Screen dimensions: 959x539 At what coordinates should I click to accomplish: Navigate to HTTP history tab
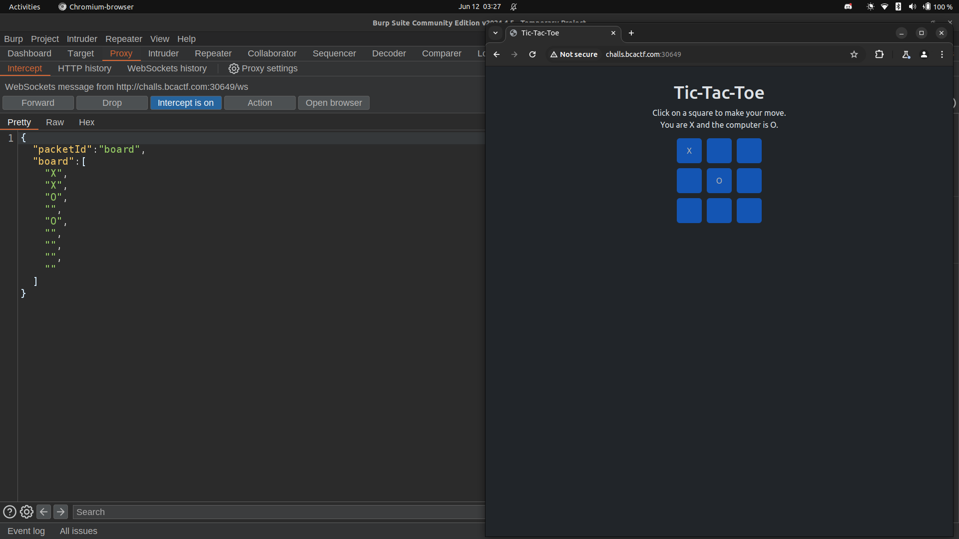84,68
